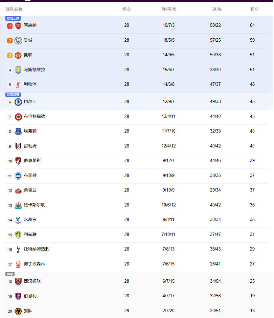Click the 积分 column header
The width and height of the screenshot is (274, 318).
(x=254, y=9)
